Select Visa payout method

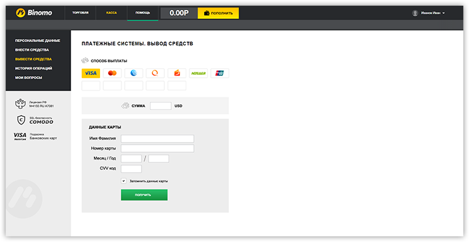coord(91,73)
